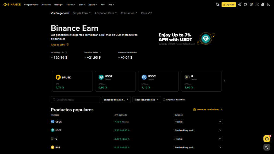Image resolution: width=274 pixels, height=154 pixels.
Task: Click the USDT coin icon in card
Action: (101, 77)
